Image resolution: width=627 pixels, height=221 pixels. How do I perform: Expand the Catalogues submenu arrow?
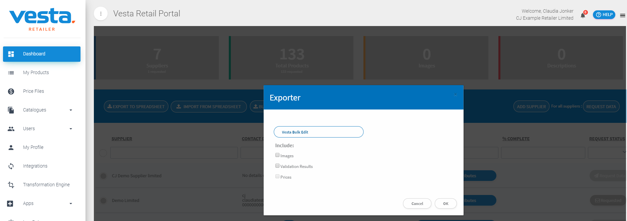(70, 110)
